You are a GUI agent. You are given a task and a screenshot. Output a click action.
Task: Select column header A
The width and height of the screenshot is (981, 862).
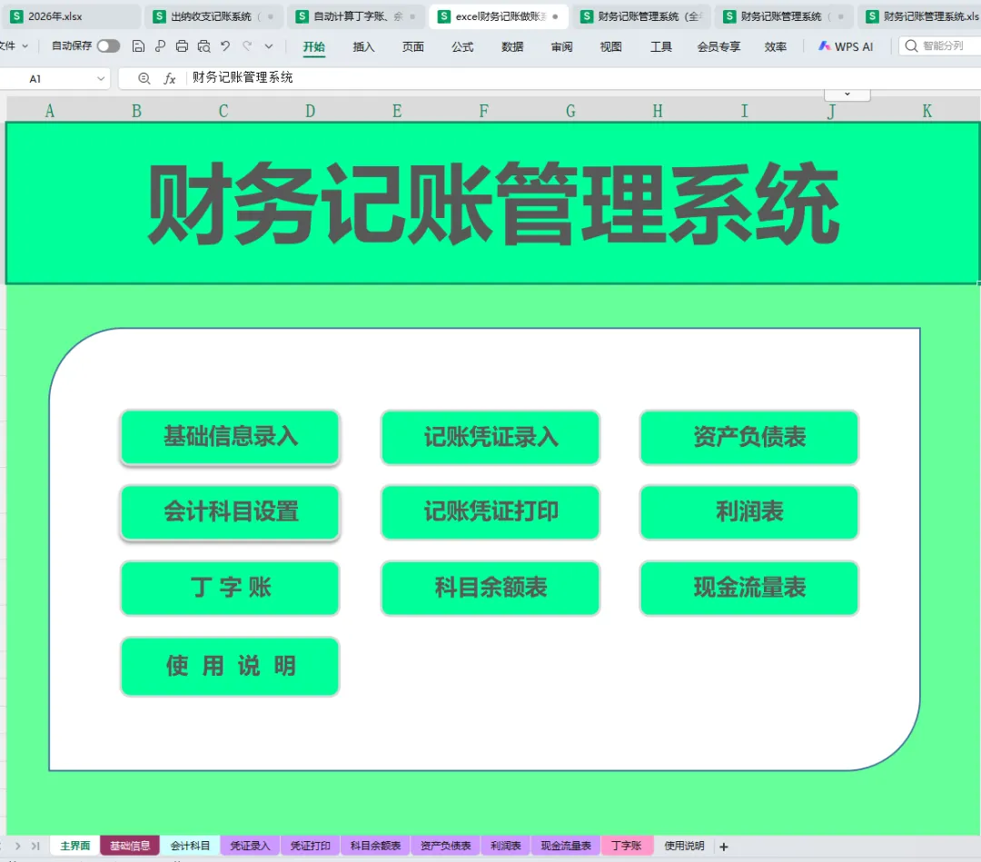(49, 112)
